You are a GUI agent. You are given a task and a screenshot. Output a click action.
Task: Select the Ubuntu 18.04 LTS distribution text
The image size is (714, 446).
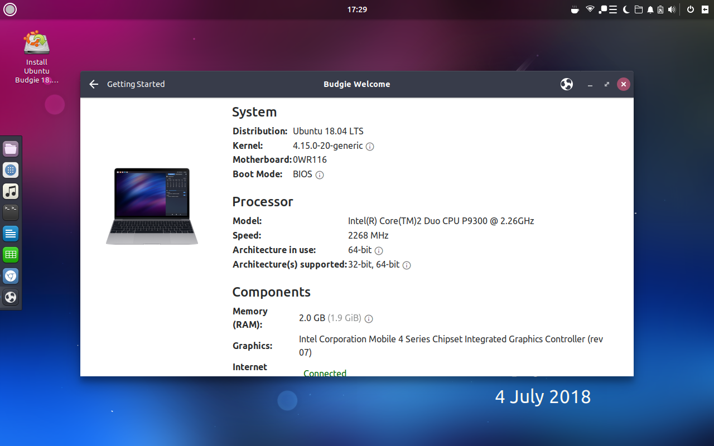(328, 132)
